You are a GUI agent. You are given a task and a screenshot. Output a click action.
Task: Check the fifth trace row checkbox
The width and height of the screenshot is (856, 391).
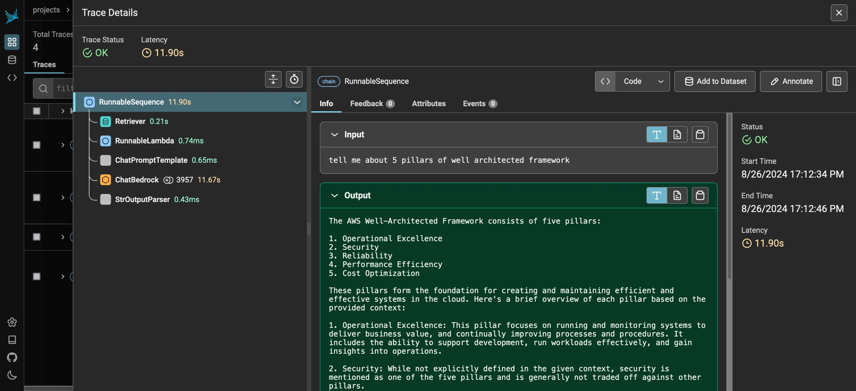click(x=37, y=276)
